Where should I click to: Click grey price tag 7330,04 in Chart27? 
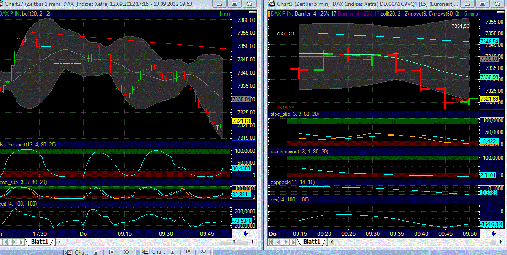(x=241, y=99)
